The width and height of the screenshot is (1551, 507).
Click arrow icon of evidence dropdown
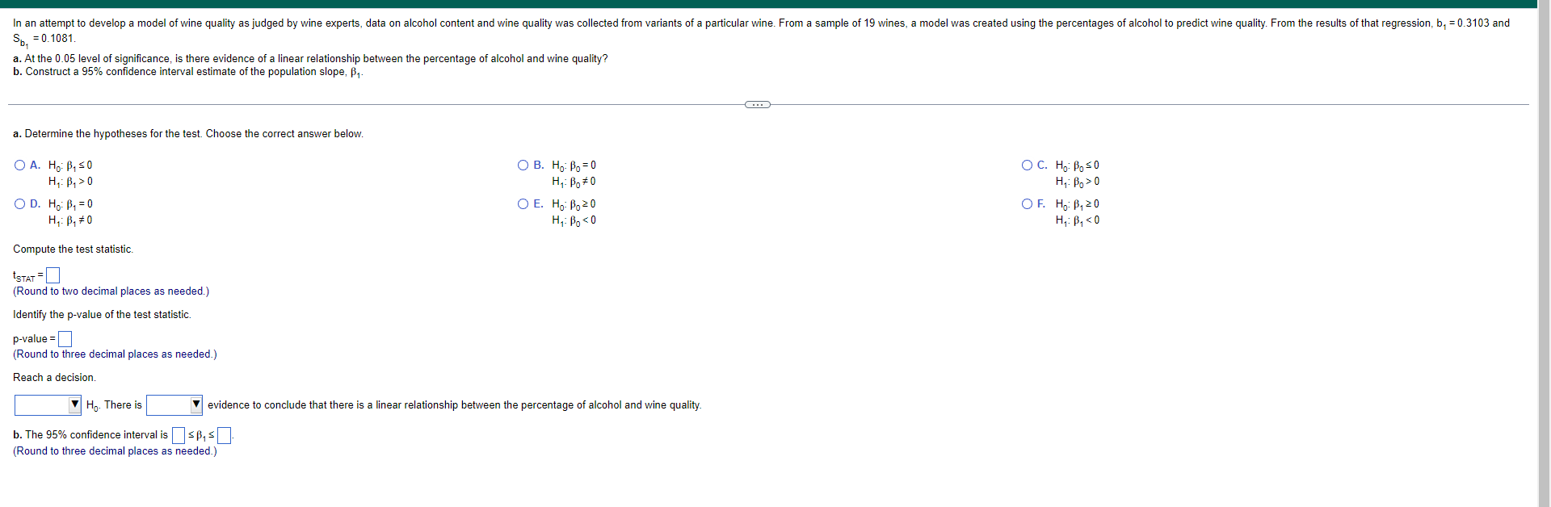click(196, 404)
